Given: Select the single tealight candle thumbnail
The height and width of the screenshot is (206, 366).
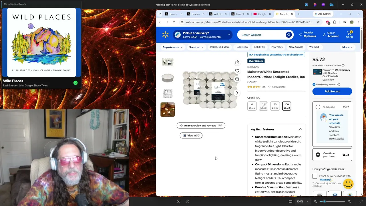Looking at the screenshot, I should pyautogui.click(x=168, y=78).
